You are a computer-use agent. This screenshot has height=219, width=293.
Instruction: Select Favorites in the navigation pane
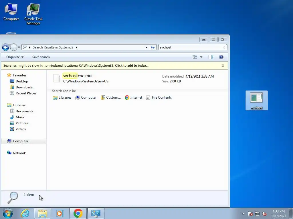pos(19,75)
